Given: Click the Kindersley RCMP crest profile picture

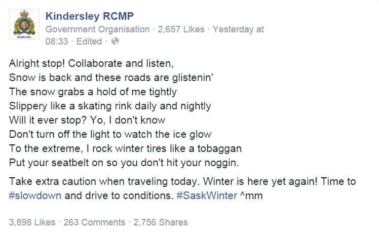Looking at the screenshot, I should pyautogui.click(x=24, y=26).
